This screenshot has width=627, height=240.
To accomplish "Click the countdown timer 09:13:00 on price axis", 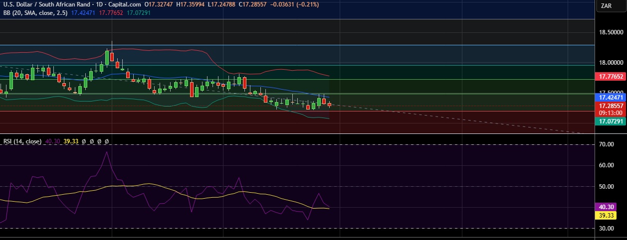I will pos(611,113).
